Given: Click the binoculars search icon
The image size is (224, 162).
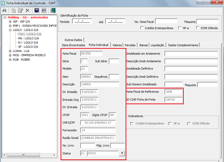Looking at the screenshot, I should coord(4,11).
